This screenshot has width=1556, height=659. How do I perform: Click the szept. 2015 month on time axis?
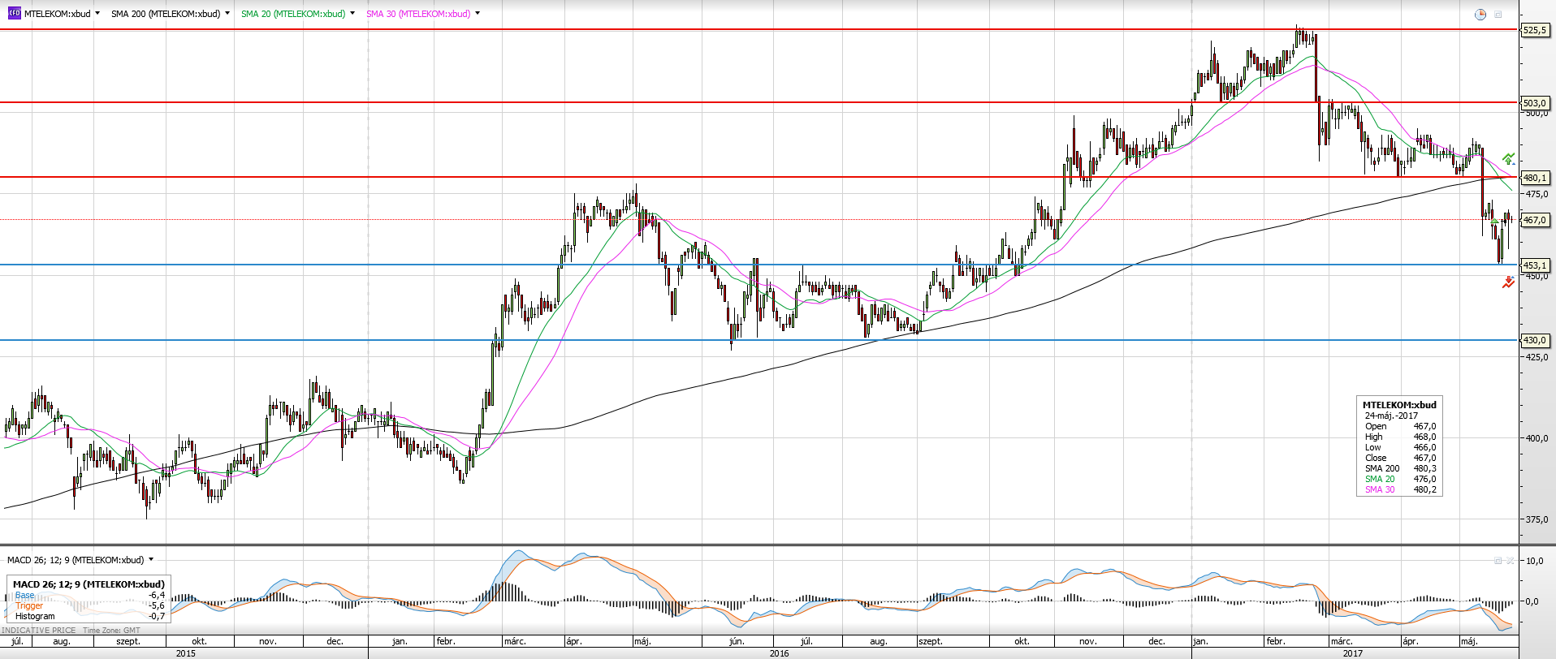(x=128, y=641)
